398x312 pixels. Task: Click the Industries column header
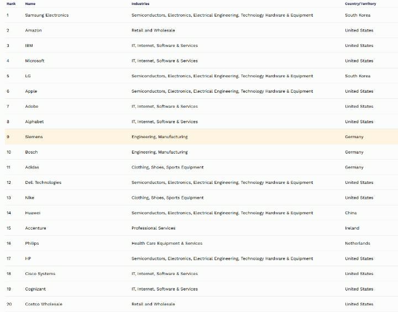[140, 4]
